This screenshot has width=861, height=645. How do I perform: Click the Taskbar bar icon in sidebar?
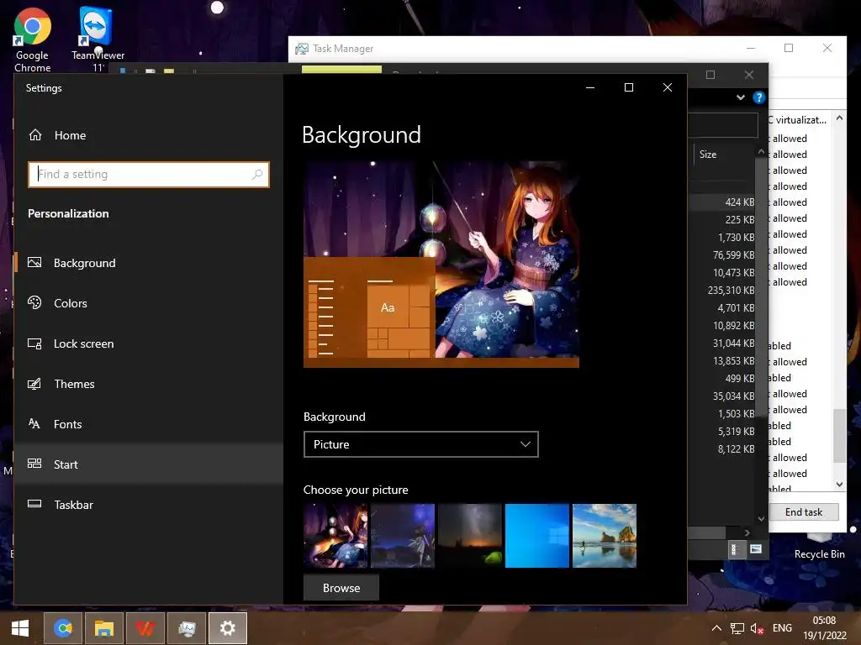pyautogui.click(x=34, y=504)
